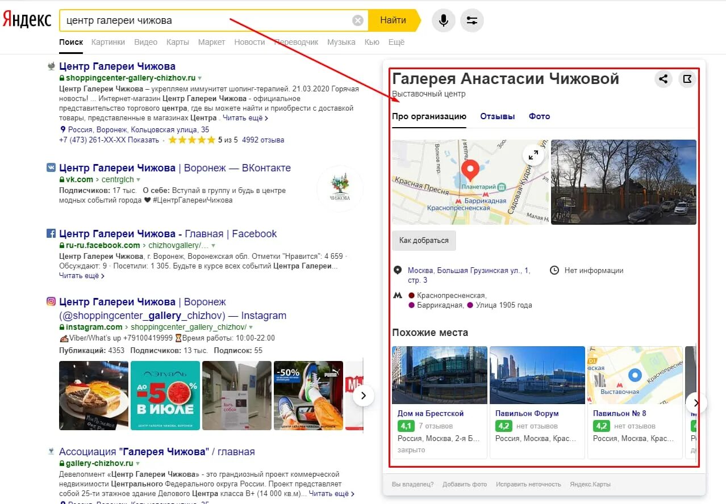Click the Центр Галереи Чижова round logo thumbnail
Image resolution: width=726 pixels, height=504 pixels.
(340, 189)
